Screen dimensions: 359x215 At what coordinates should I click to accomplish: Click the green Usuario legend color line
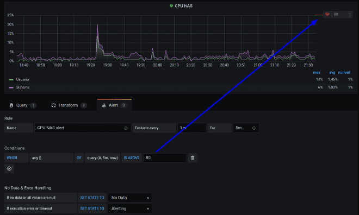point(11,80)
